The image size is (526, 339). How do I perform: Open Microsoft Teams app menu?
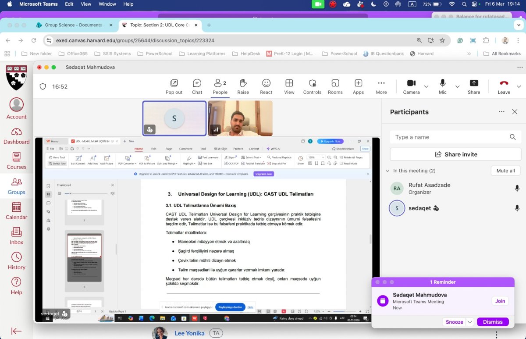pyautogui.click(x=39, y=4)
